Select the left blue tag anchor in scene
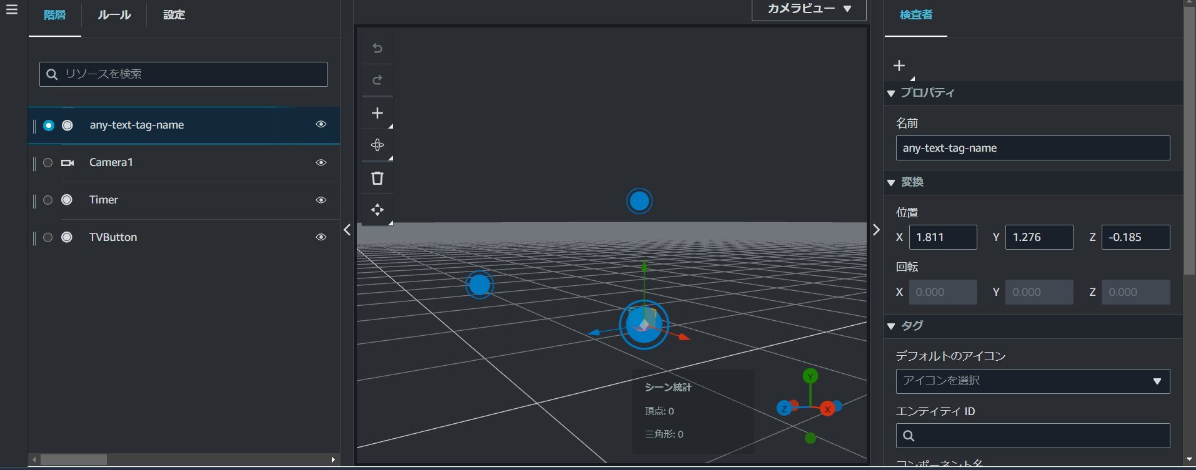 click(479, 285)
